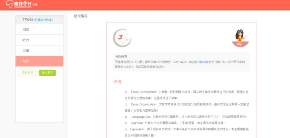
Task: Click the 分数说明 label
Action: tap(121, 57)
